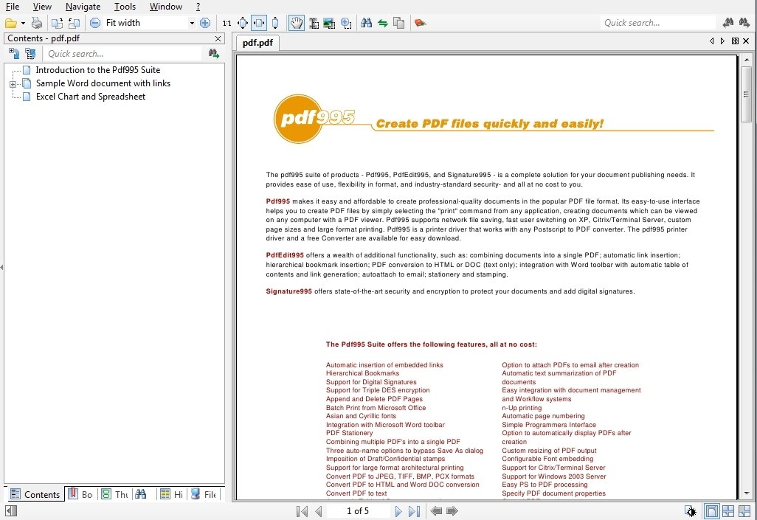Image resolution: width=757 pixels, height=520 pixels.
Task: Go to the last page
Action: [x=414, y=511]
